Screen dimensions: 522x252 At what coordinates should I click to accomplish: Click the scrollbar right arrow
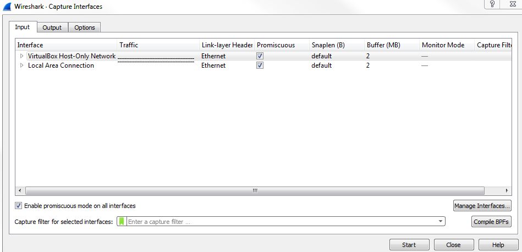pos(507,191)
